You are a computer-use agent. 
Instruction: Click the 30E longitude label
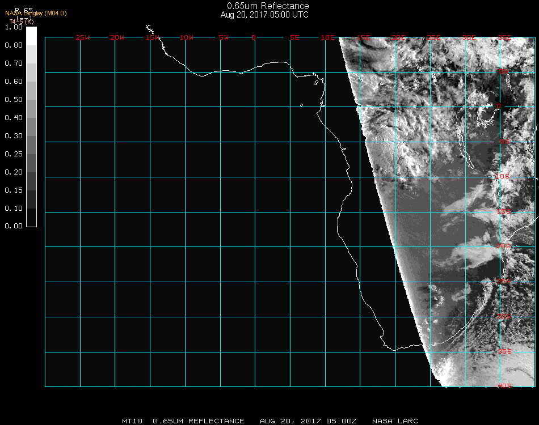[469, 37]
